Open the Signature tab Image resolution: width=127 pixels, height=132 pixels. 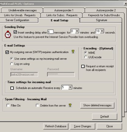101,20
